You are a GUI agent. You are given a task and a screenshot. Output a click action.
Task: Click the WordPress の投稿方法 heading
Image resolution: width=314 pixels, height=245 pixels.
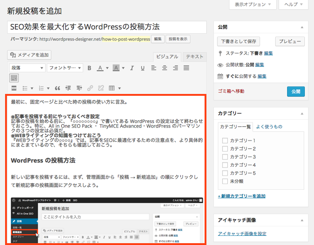click(43, 160)
